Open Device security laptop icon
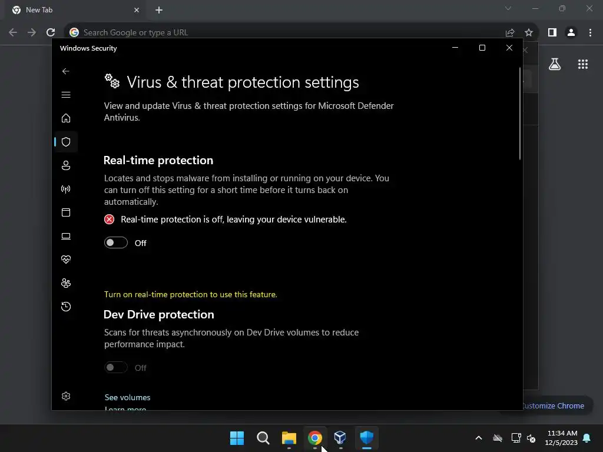Screen dimensions: 603x452 tap(66, 236)
